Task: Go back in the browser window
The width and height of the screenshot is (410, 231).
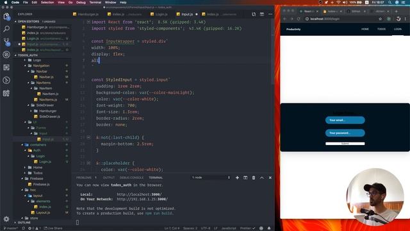Action: [x=284, y=19]
